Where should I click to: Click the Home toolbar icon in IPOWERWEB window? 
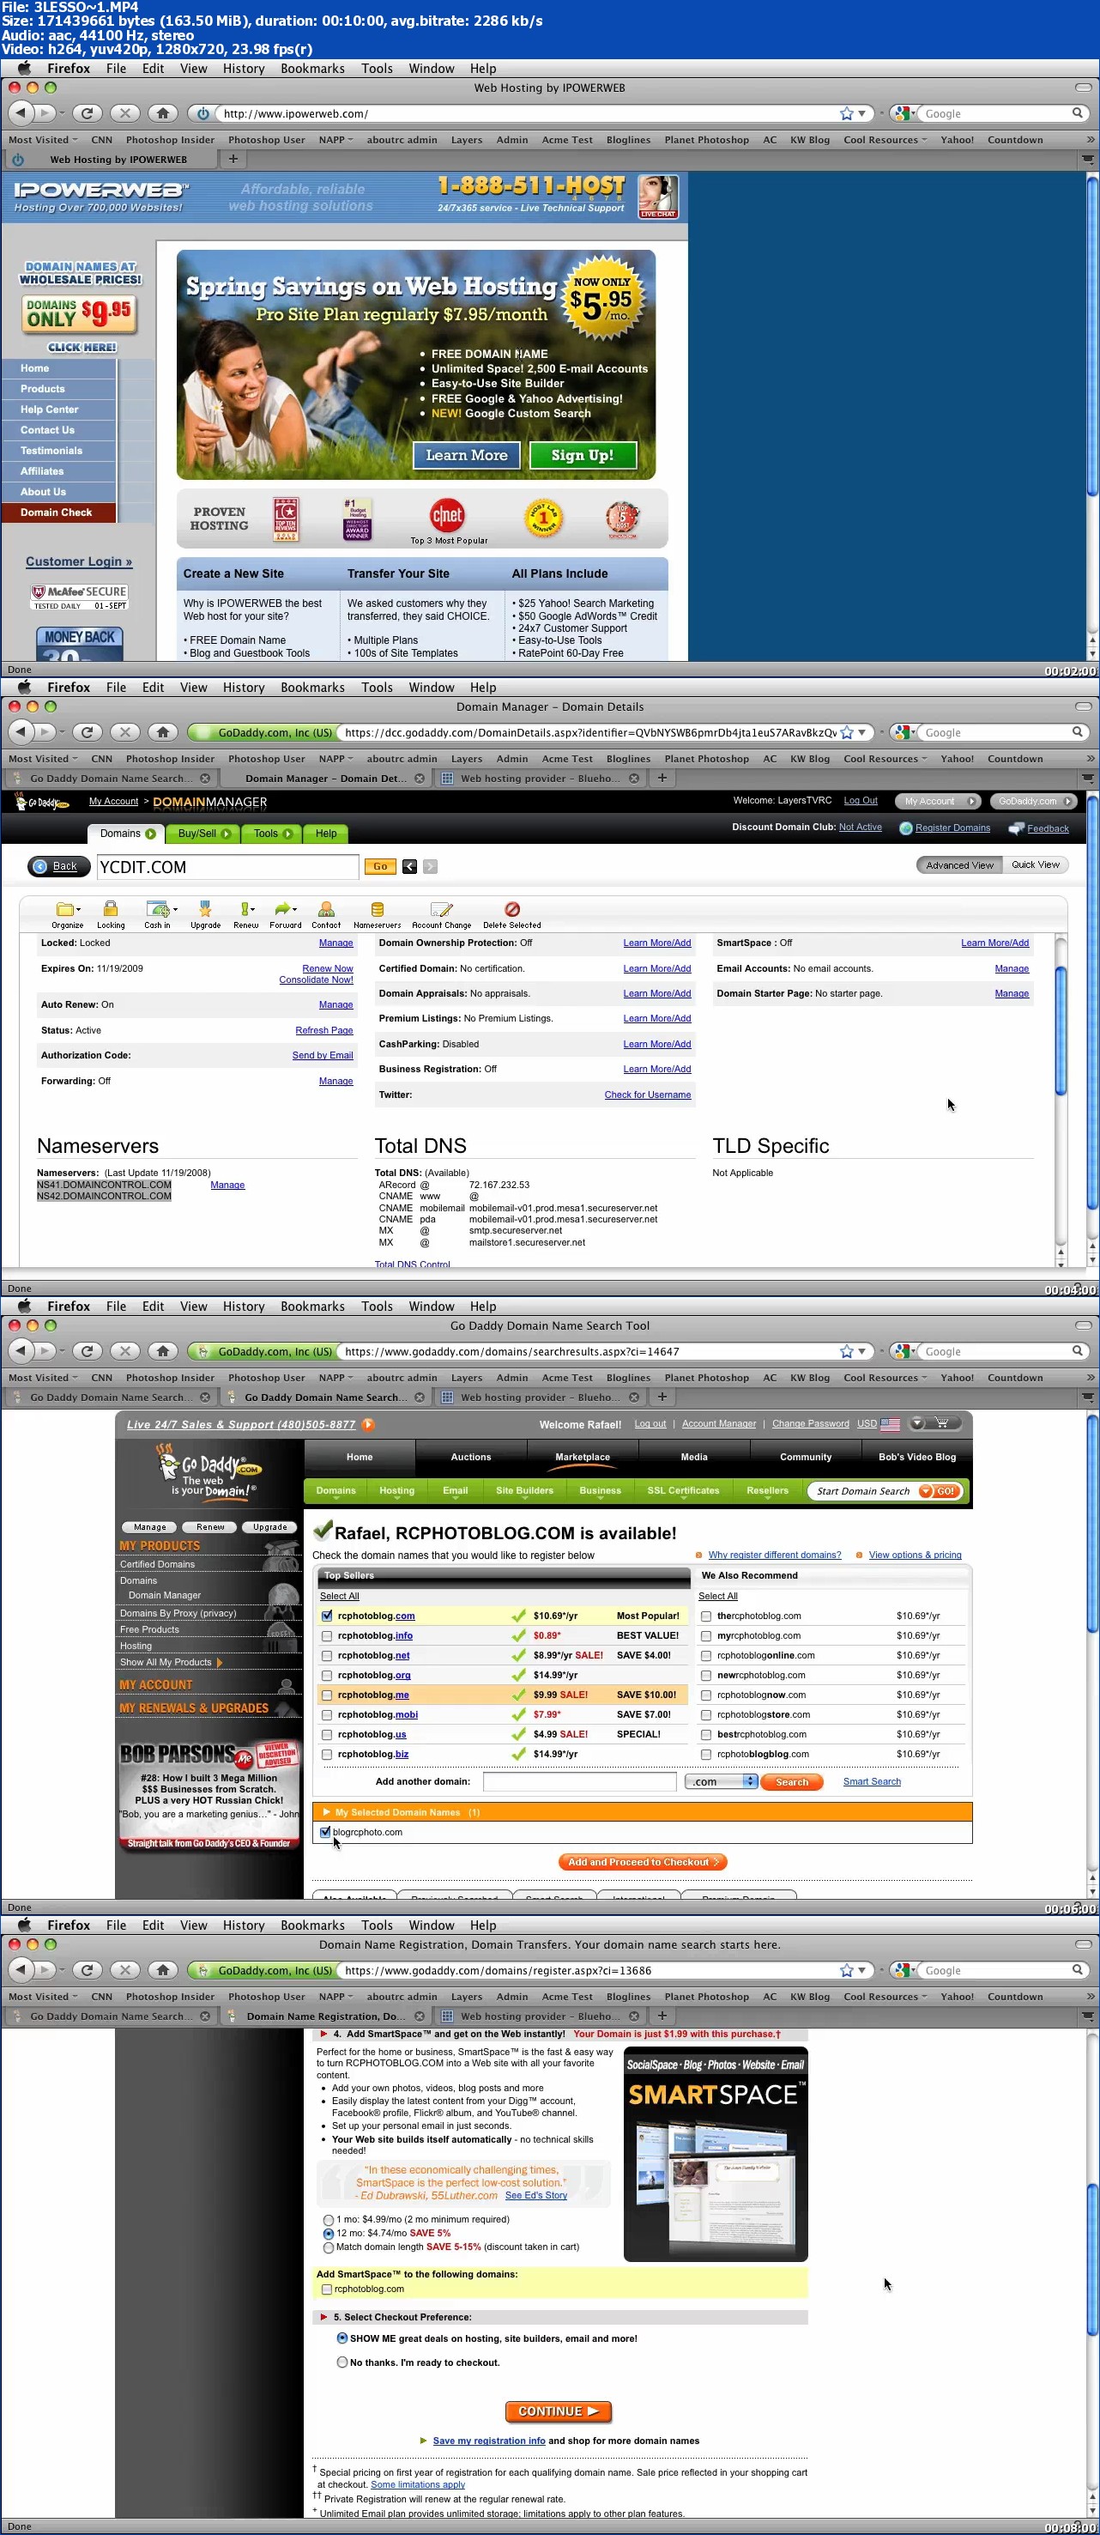pyautogui.click(x=163, y=113)
